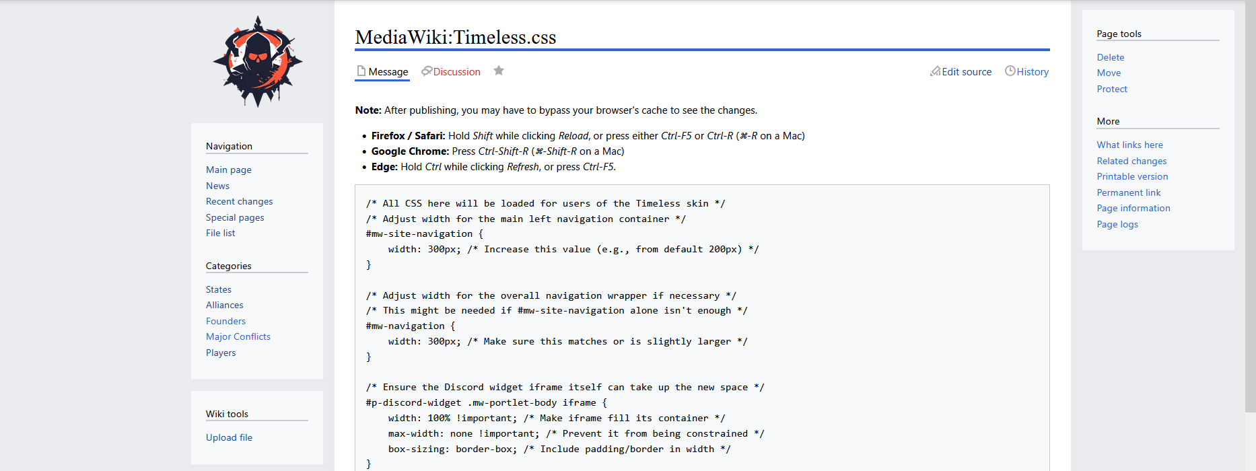Open the File list link

tap(220, 233)
